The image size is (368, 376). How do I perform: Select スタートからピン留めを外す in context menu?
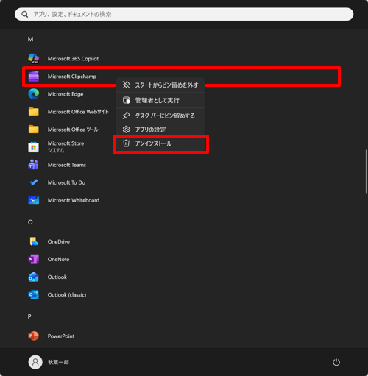pos(160,85)
